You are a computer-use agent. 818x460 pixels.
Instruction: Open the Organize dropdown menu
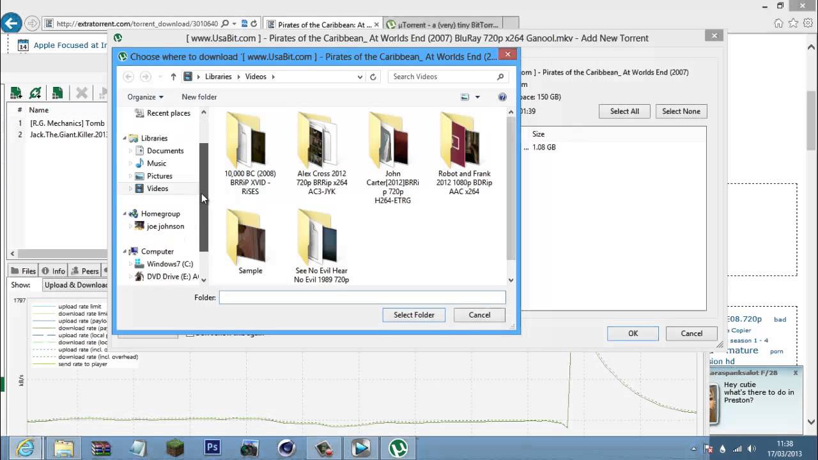point(145,97)
